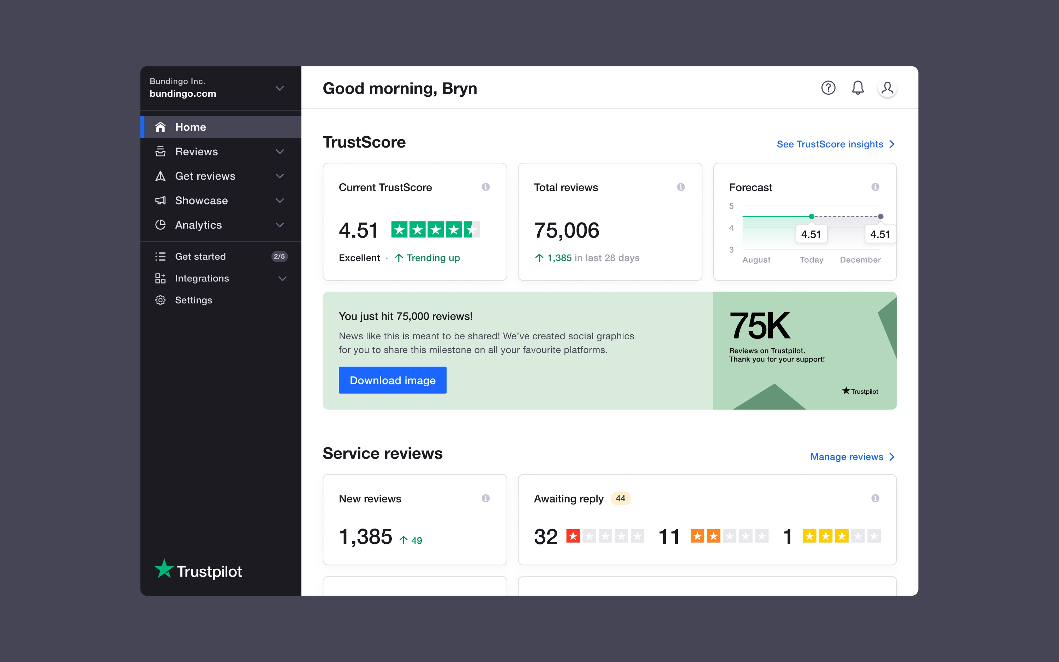The height and width of the screenshot is (662, 1059).
Task: Click the Settings gear in the sidebar
Action: [x=161, y=300]
